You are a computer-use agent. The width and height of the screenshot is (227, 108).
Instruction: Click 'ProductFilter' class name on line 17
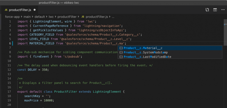pyautogui.click(x=66, y=92)
